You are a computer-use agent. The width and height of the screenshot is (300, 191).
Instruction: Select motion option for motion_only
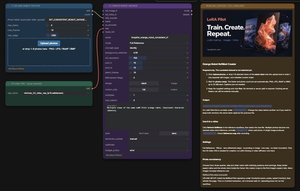coord(174,90)
